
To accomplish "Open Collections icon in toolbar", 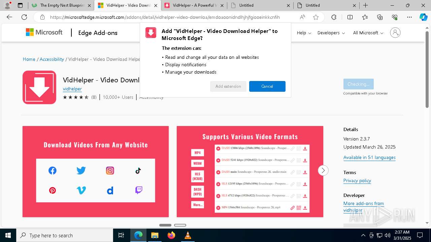I will (380, 17).
